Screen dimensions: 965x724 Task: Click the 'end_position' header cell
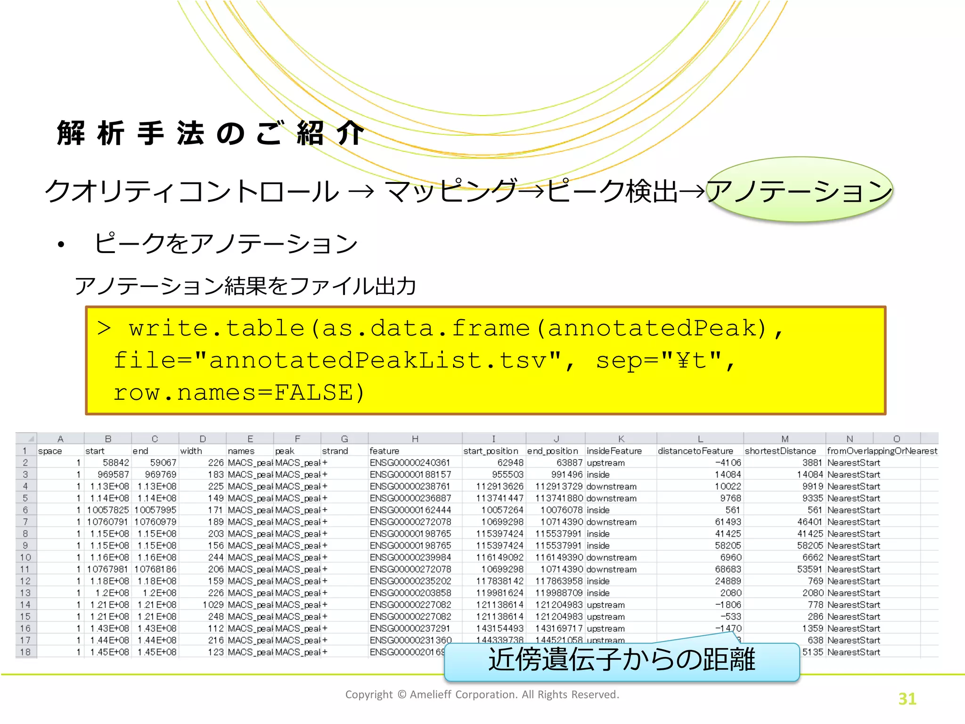(556, 451)
